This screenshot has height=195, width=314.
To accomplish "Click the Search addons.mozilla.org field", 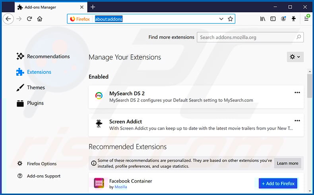I will 250,37.
